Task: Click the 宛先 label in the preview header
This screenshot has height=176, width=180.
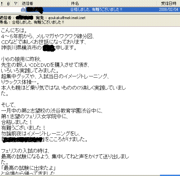Action: [x=40, y=18]
